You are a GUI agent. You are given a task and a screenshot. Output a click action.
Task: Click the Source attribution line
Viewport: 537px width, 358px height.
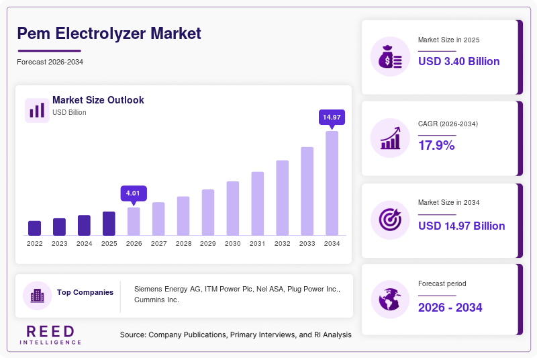236,334
